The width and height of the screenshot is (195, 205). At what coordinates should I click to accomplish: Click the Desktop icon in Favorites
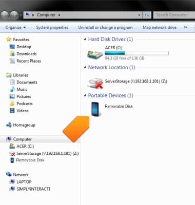(x=12, y=47)
